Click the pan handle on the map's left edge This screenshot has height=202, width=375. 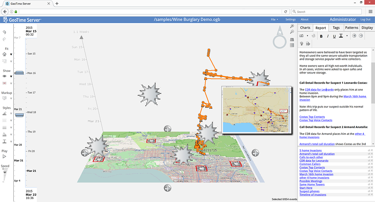[85, 153]
